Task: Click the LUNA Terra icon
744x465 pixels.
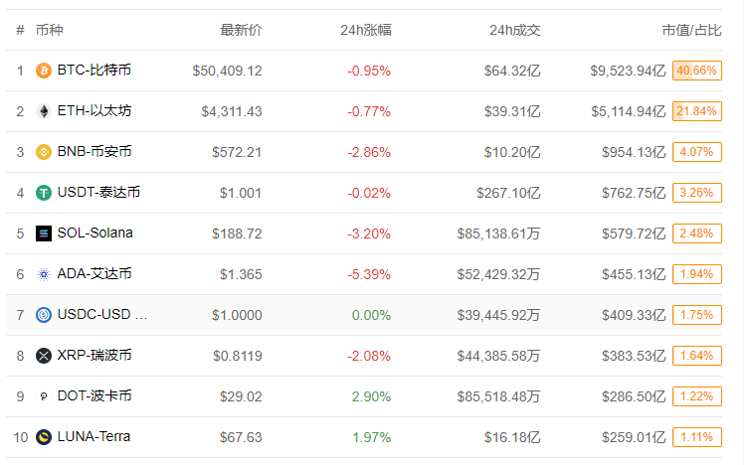Action: tap(44, 437)
